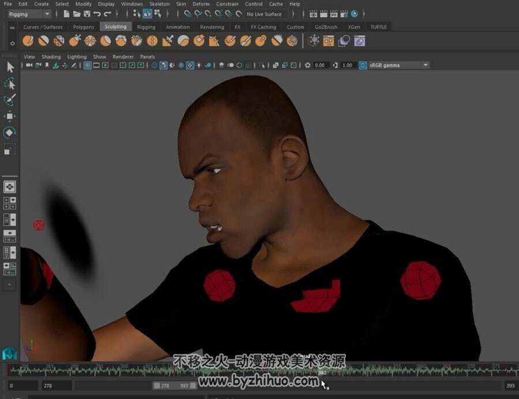Click the gamma value 1.00 field
519x399 pixels.
[348, 66]
